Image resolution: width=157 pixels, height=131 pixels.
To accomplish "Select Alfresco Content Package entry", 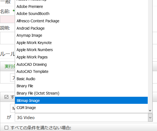I will coord(81,21).
